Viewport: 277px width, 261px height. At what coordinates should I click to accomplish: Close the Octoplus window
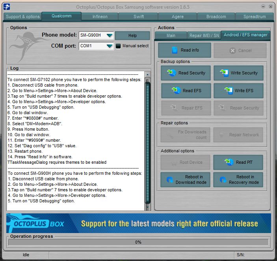(270, 7)
